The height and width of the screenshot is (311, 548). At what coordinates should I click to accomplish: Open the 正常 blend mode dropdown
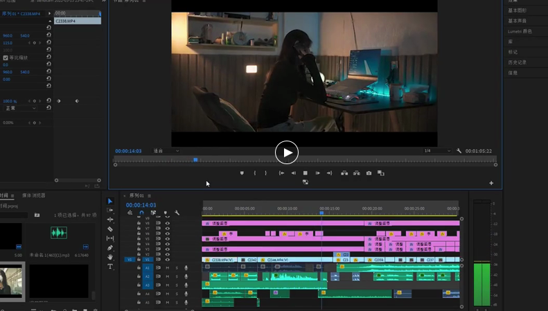click(20, 108)
